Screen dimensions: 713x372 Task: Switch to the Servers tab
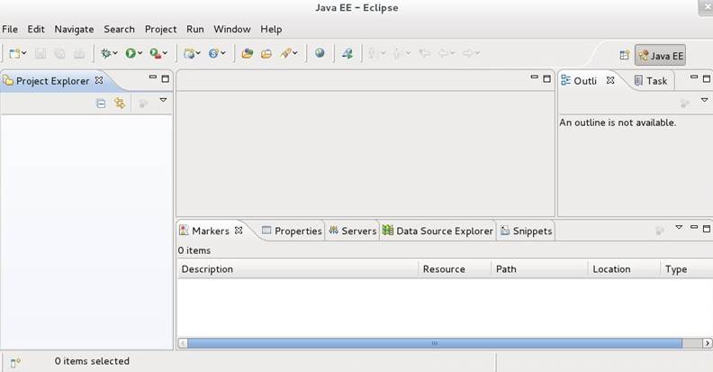pyautogui.click(x=352, y=231)
